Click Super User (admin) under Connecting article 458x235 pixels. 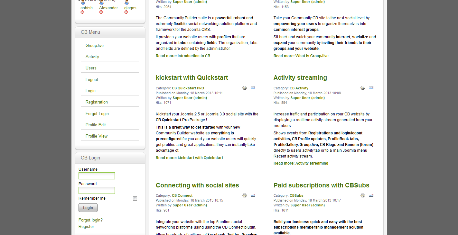coord(190,205)
